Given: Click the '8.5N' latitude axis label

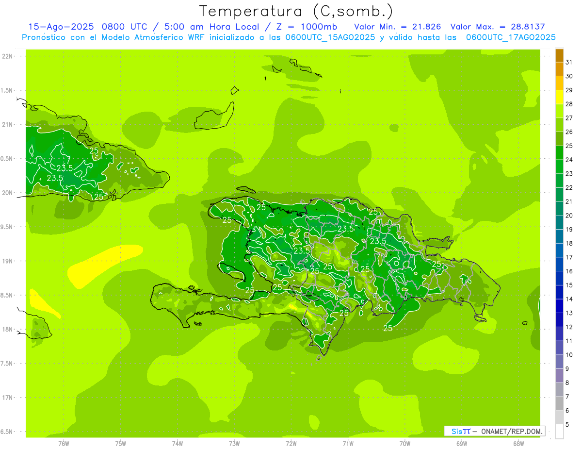Looking at the screenshot, I should 7,295.
